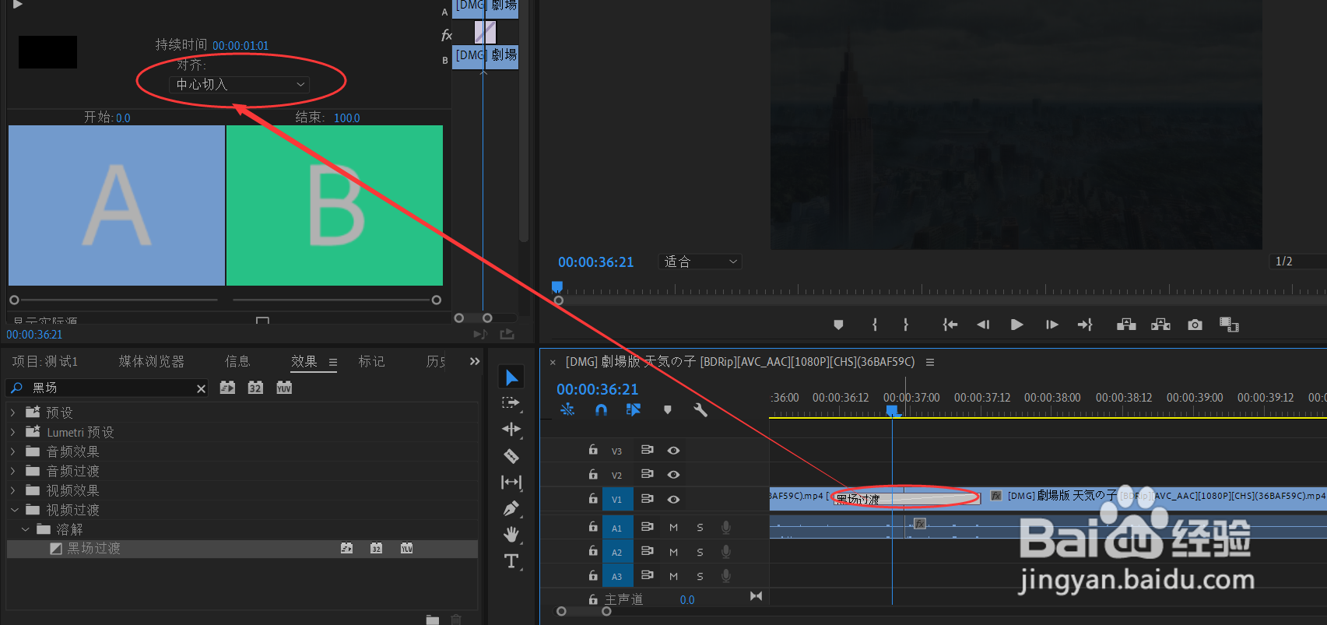Screen dimensions: 1327x625
Task: Open sequence panel menu
Action: pyautogui.click(x=929, y=362)
